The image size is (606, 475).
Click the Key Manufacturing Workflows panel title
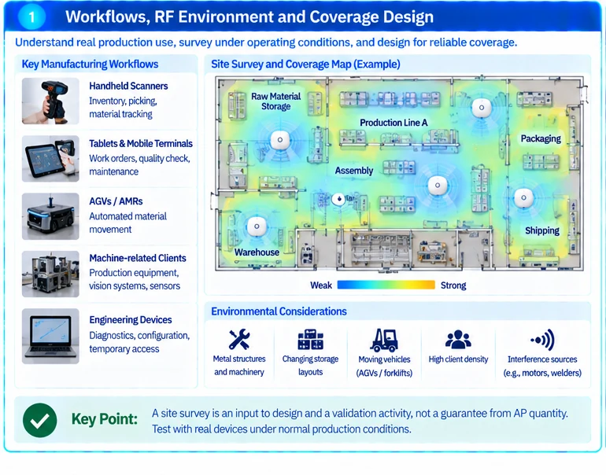pyautogui.click(x=90, y=64)
